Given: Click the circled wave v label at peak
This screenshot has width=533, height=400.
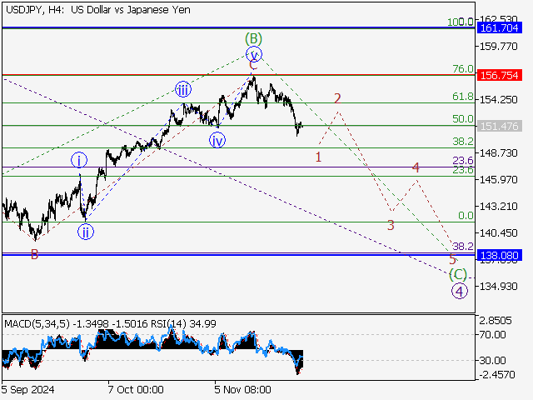Looking at the screenshot, I should pyautogui.click(x=254, y=55).
